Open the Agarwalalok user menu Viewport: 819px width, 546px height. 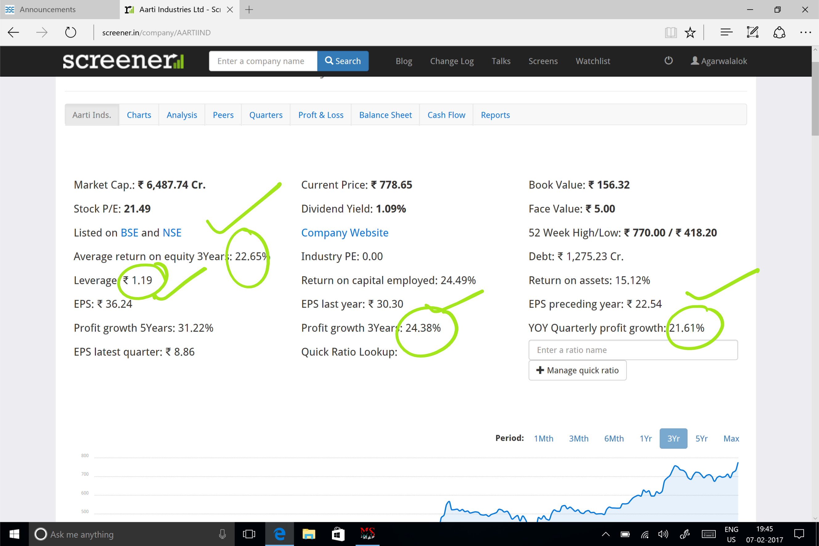[x=719, y=61]
